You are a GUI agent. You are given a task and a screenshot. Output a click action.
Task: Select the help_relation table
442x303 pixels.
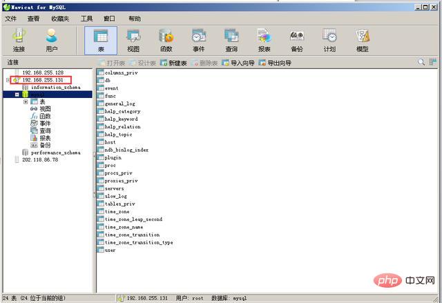tap(122, 127)
